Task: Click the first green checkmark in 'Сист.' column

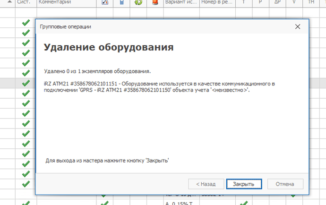Action: coord(26,23)
